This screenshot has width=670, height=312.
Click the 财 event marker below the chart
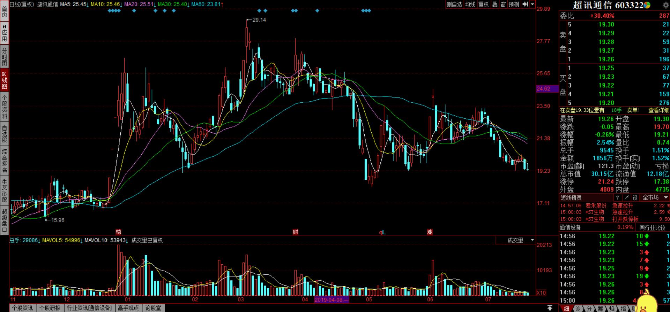[x=296, y=232]
